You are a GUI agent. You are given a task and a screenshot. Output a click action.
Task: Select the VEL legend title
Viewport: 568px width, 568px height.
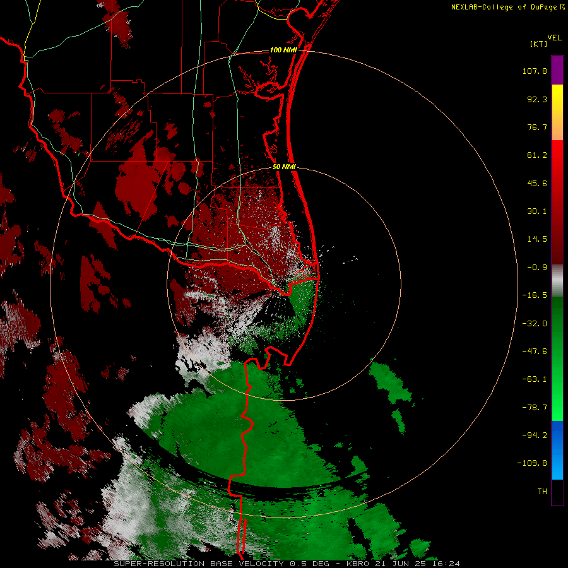(x=554, y=38)
